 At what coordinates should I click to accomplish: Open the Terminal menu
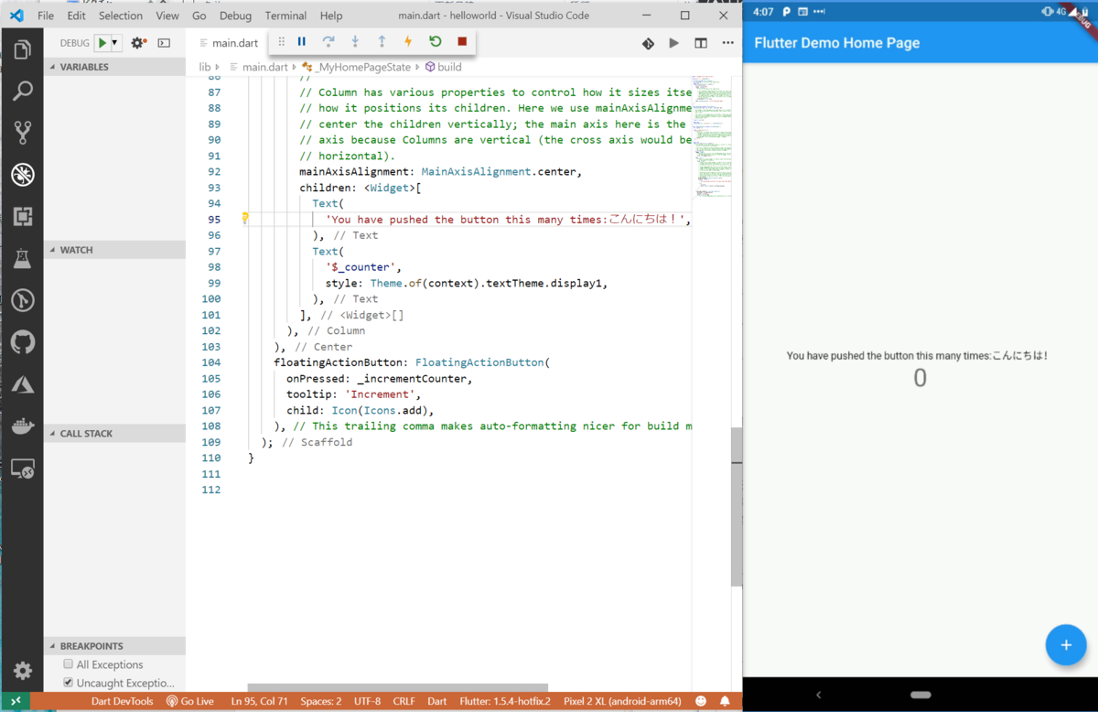(285, 16)
